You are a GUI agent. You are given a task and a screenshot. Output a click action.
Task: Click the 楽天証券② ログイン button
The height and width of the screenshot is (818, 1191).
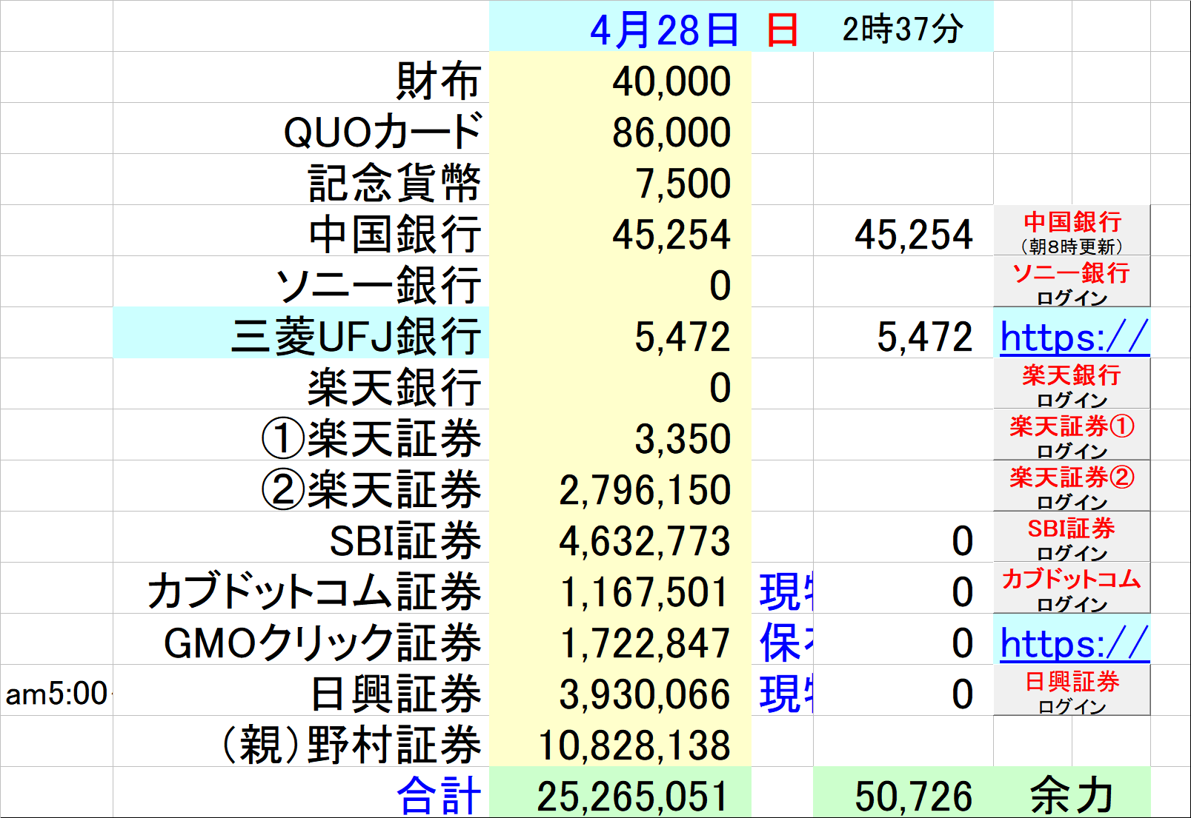pyautogui.click(x=1072, y=486)
